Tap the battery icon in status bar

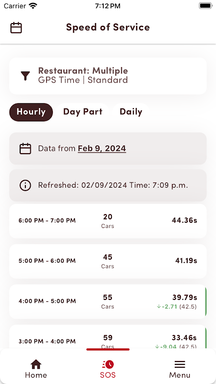(x=205, y=6)
